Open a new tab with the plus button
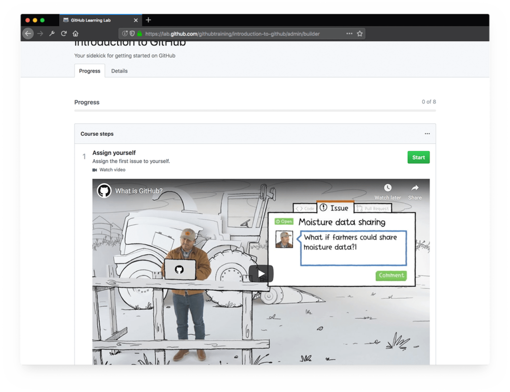Viewport: 510px width, 392px height. pos(148,20)
